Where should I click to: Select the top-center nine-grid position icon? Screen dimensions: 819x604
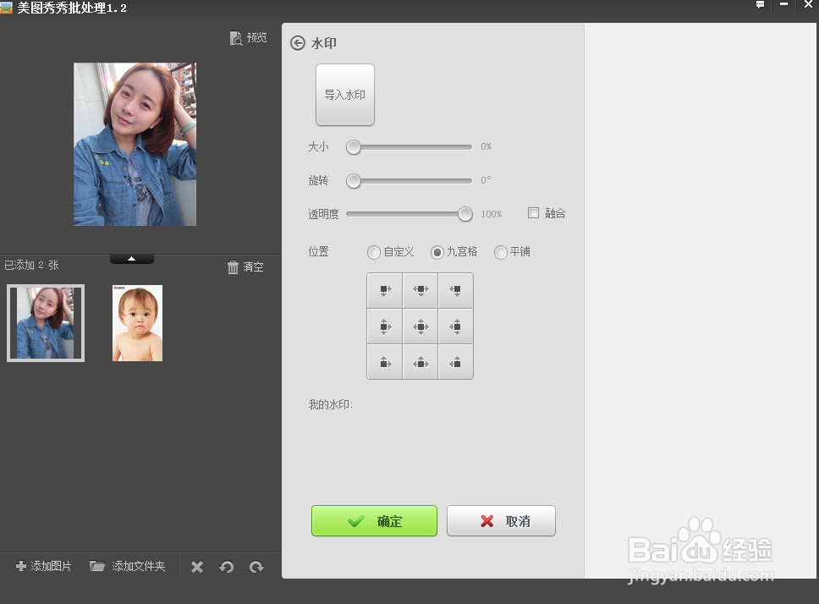point(420,290)
